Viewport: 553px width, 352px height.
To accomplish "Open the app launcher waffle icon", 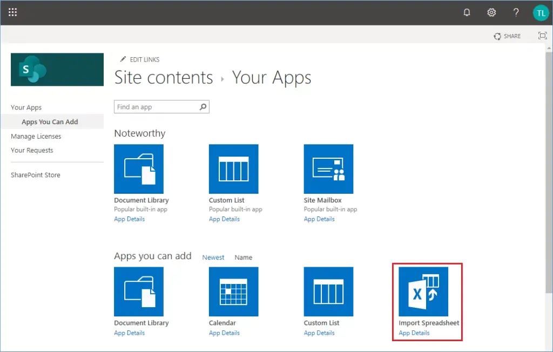I will click(13, 12).
